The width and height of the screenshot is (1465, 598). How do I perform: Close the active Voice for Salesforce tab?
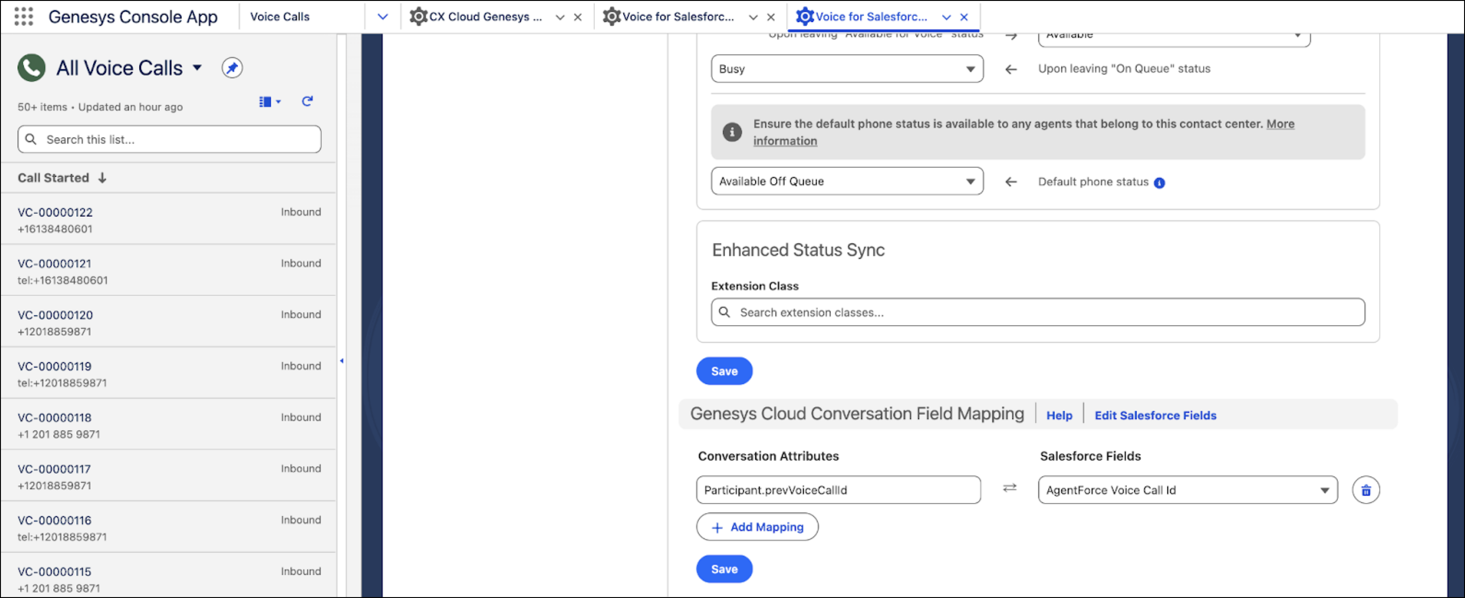964,17
